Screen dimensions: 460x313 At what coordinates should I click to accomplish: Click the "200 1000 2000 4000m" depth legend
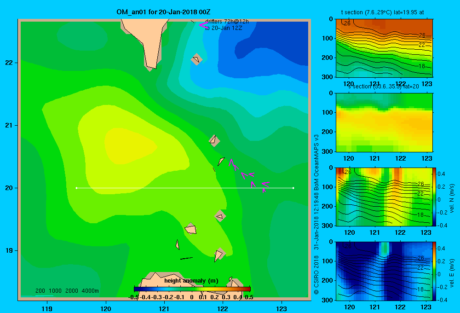coord(67,291)
